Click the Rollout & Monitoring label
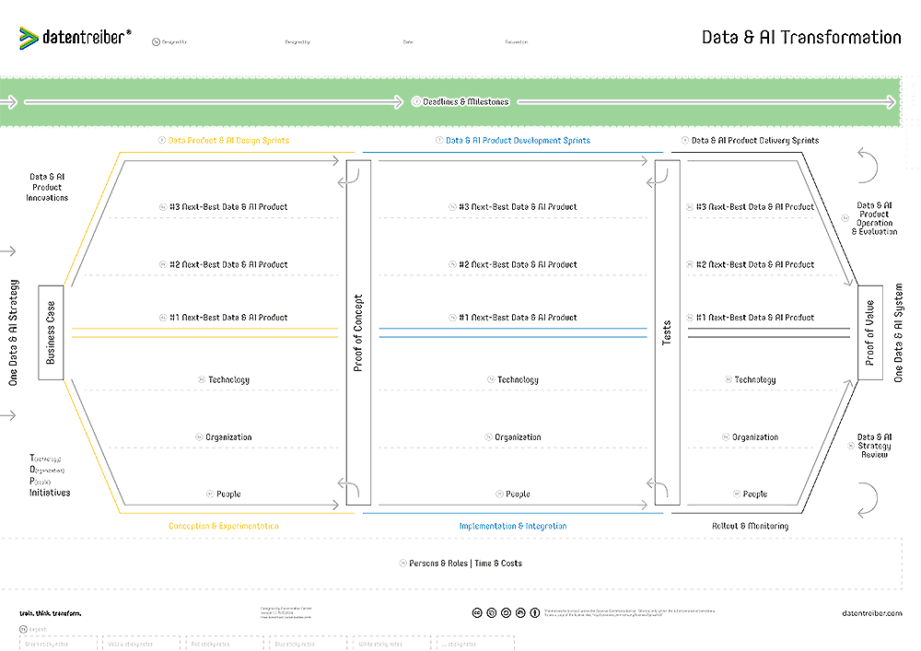 (750, 526)
